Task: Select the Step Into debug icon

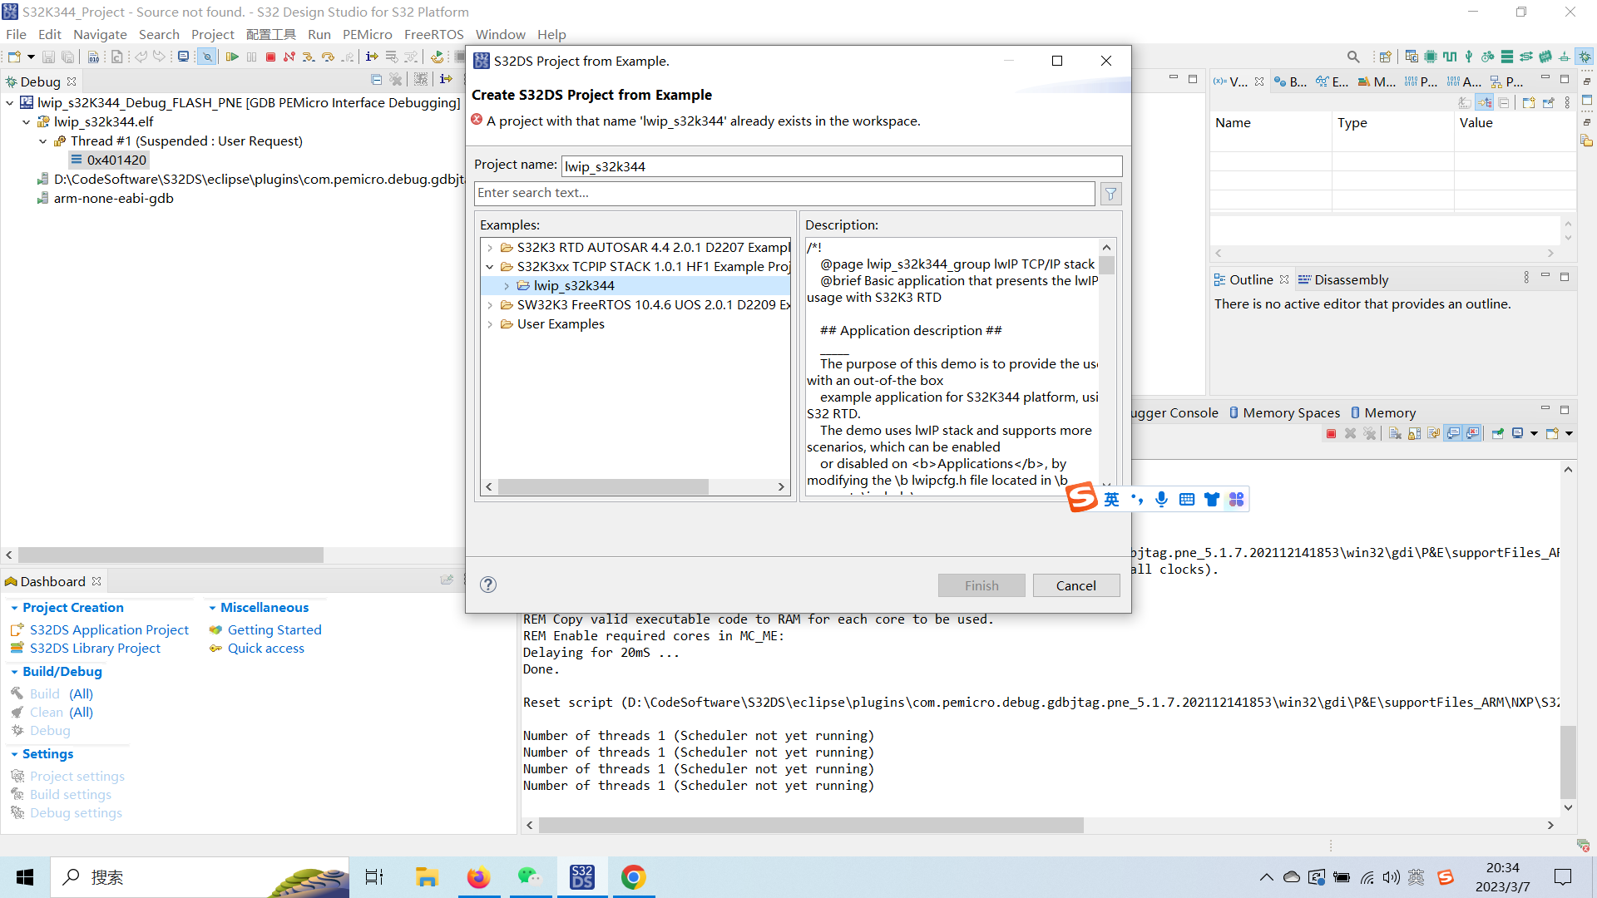Action: coord(308,57)
